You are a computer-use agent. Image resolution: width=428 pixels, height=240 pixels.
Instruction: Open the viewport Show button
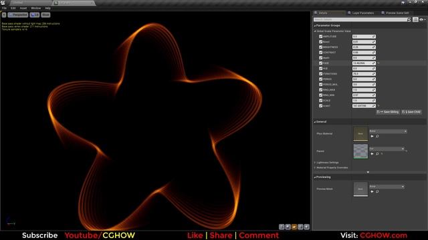pos(45,15)
